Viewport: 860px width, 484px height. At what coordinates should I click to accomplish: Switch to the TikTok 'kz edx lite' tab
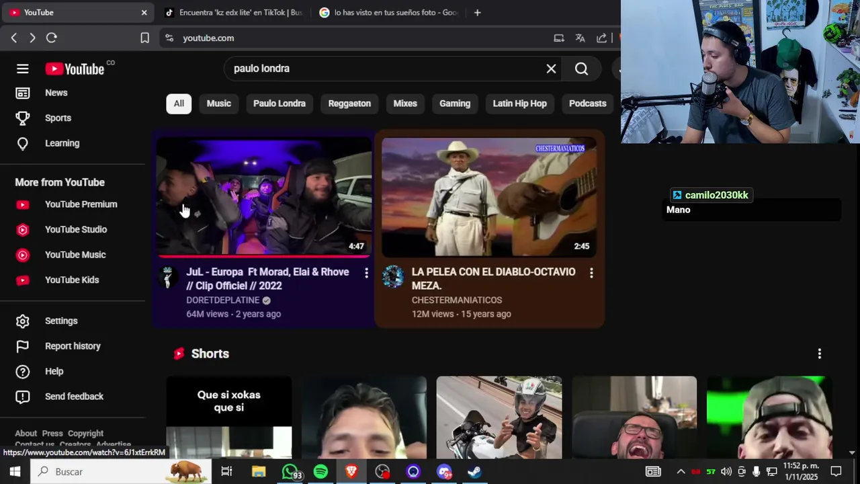[234, 13]
